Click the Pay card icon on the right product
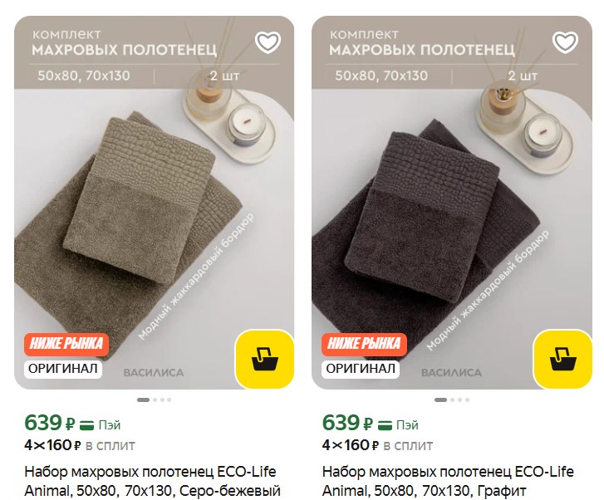 pos(385,425)
